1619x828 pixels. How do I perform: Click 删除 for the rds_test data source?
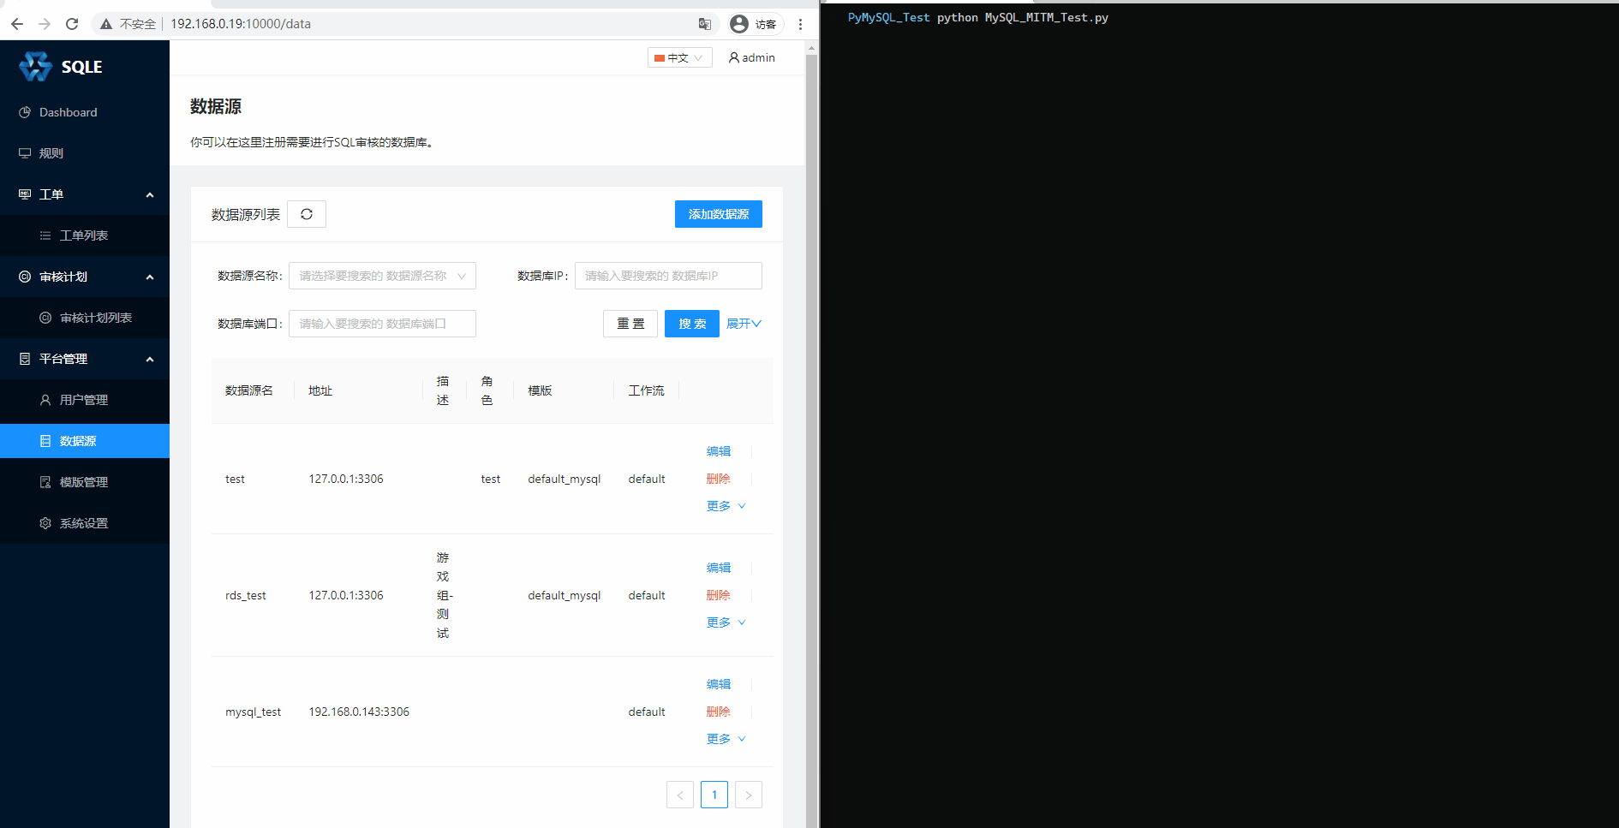pyautogui.click(x=718, y=595)
